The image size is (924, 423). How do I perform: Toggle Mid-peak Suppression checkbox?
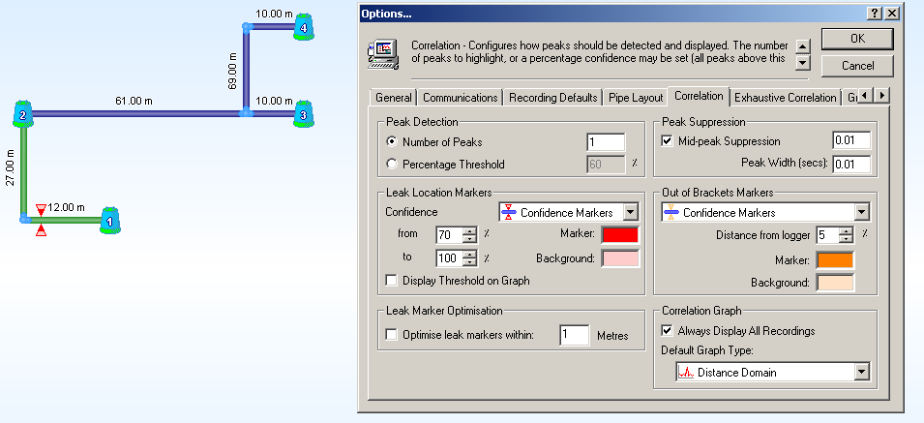667,141
